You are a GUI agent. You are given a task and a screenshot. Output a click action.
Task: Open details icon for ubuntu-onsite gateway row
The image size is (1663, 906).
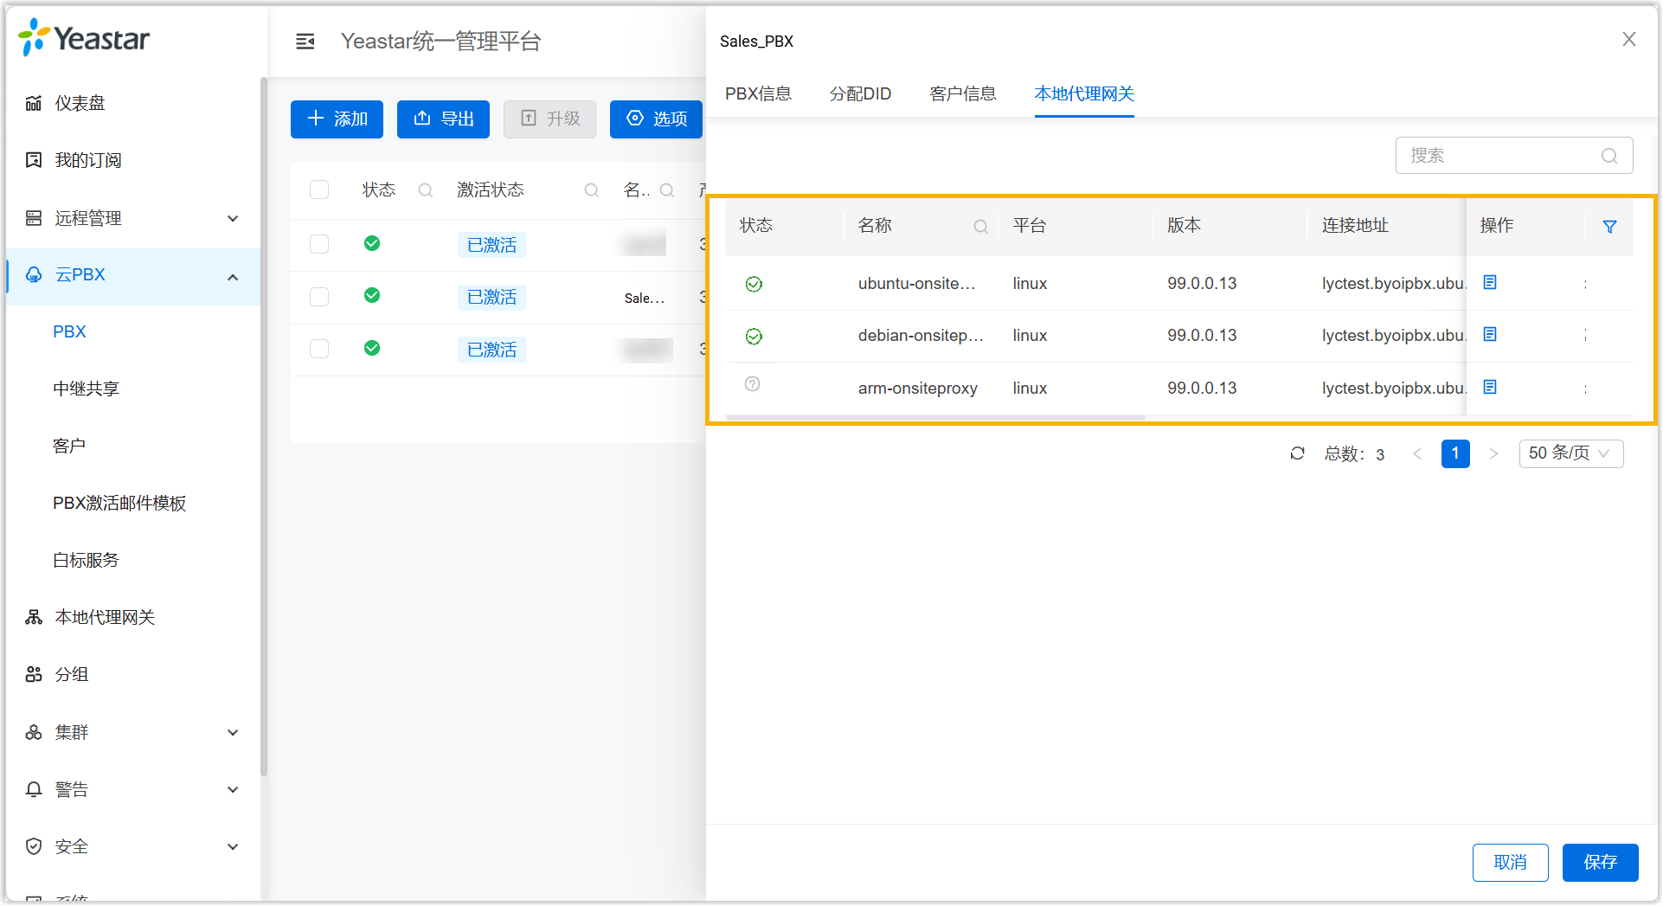tap(1490, 283)
